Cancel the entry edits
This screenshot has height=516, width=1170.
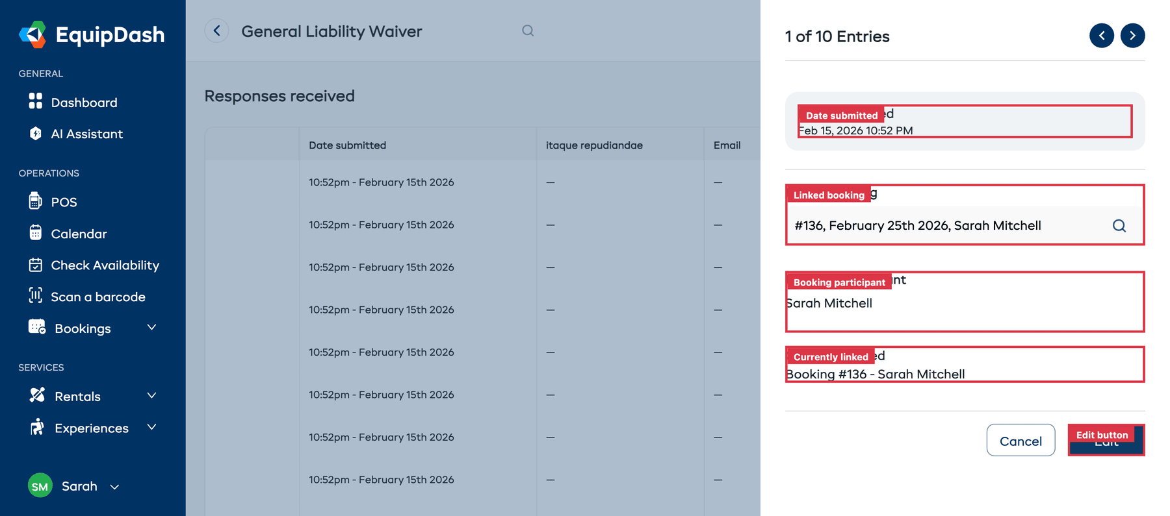click(1020, 440)
